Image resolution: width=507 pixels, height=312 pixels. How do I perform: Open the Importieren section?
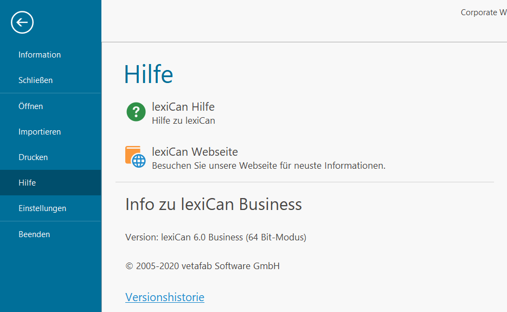pyautogui.click(x=50, y=132)
